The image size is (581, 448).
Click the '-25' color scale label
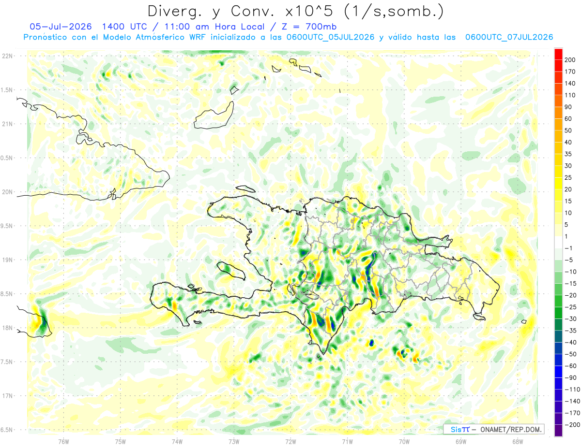[x=570, y=307]
